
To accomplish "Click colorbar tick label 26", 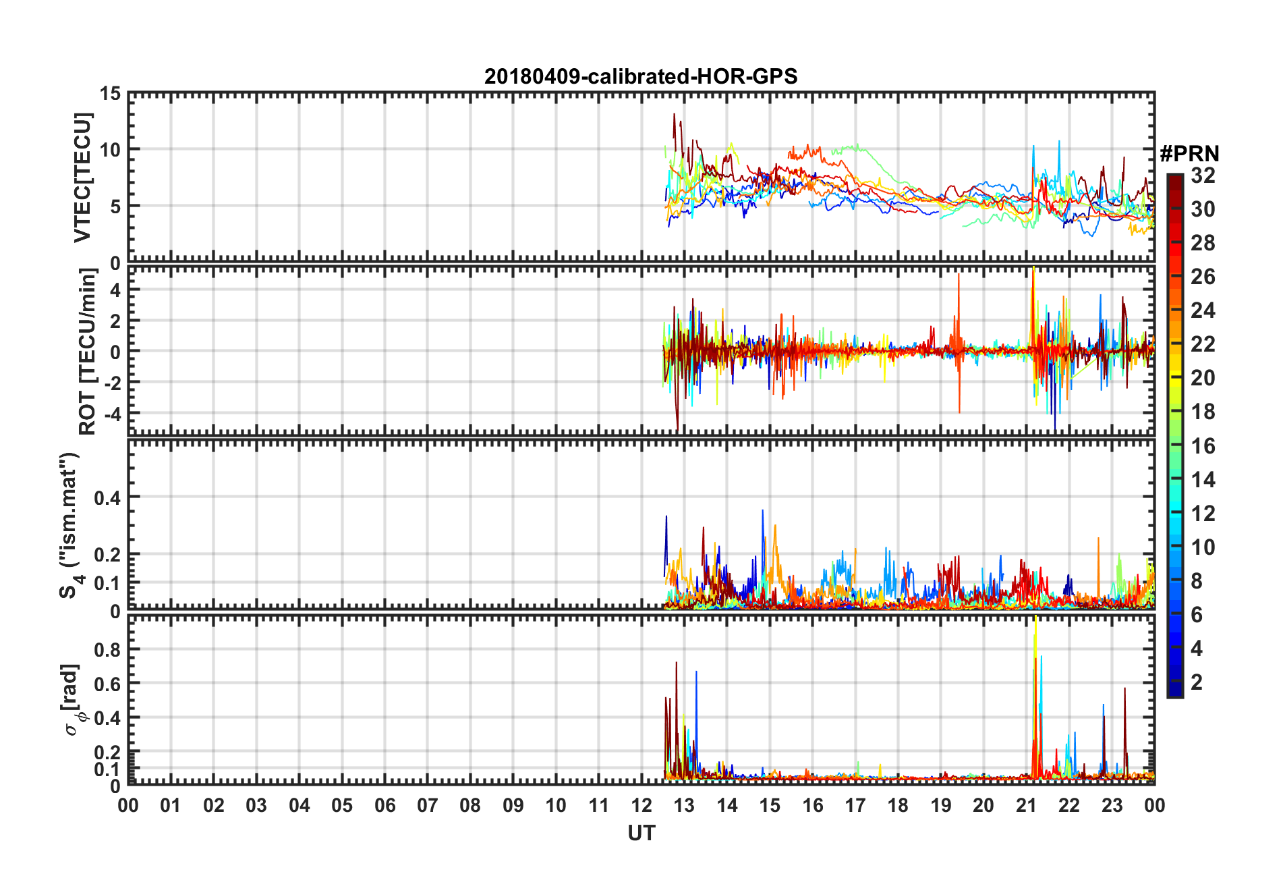I will (1203, 277).
